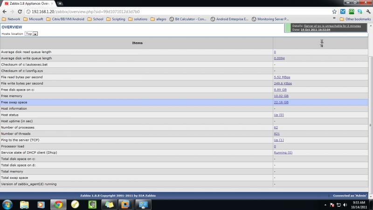373x210 pixels.
Task: Go back with the browser back arrow
Action: coord(5,12)
